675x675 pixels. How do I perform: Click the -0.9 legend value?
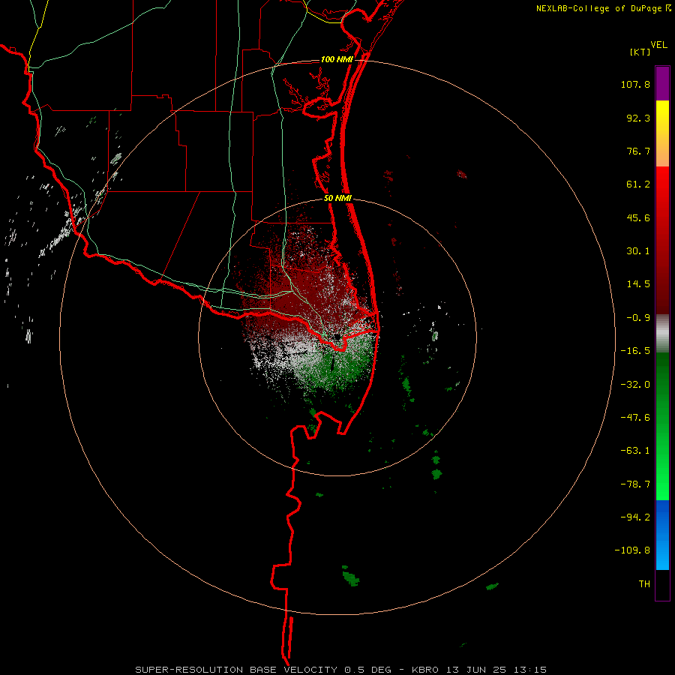coord(638,318)
